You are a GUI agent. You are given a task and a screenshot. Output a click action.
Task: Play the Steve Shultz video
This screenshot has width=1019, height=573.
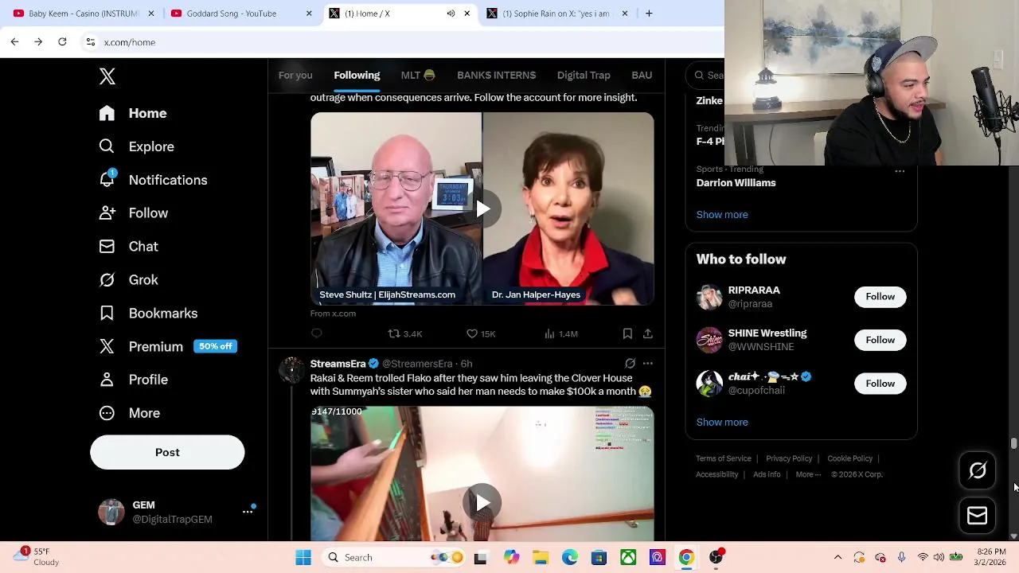[482, 209]
